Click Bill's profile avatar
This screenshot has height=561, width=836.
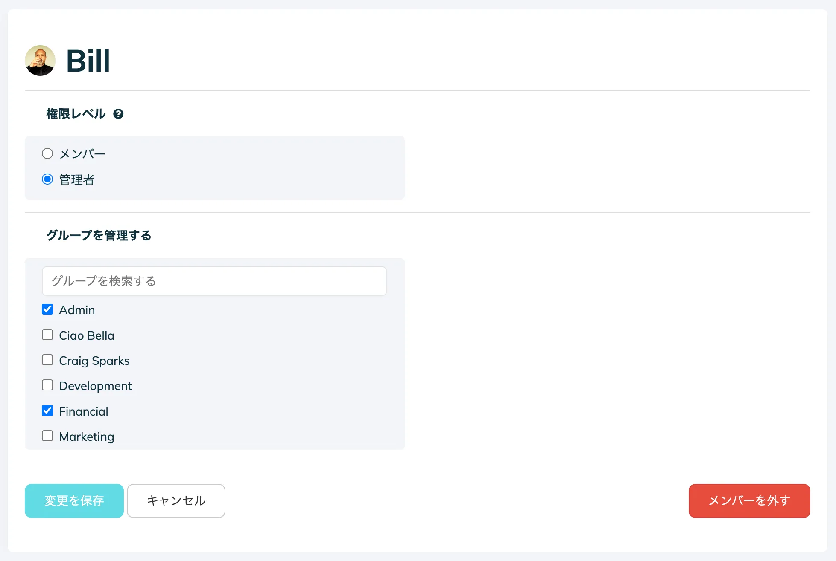40,61
